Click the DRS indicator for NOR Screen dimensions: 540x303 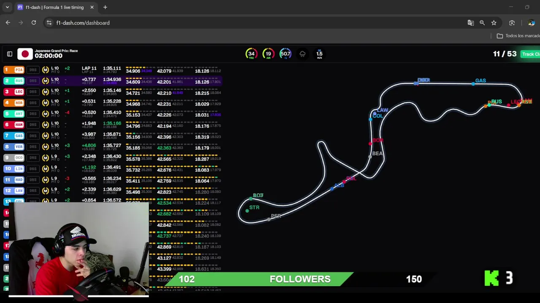(x=33, y=103)
